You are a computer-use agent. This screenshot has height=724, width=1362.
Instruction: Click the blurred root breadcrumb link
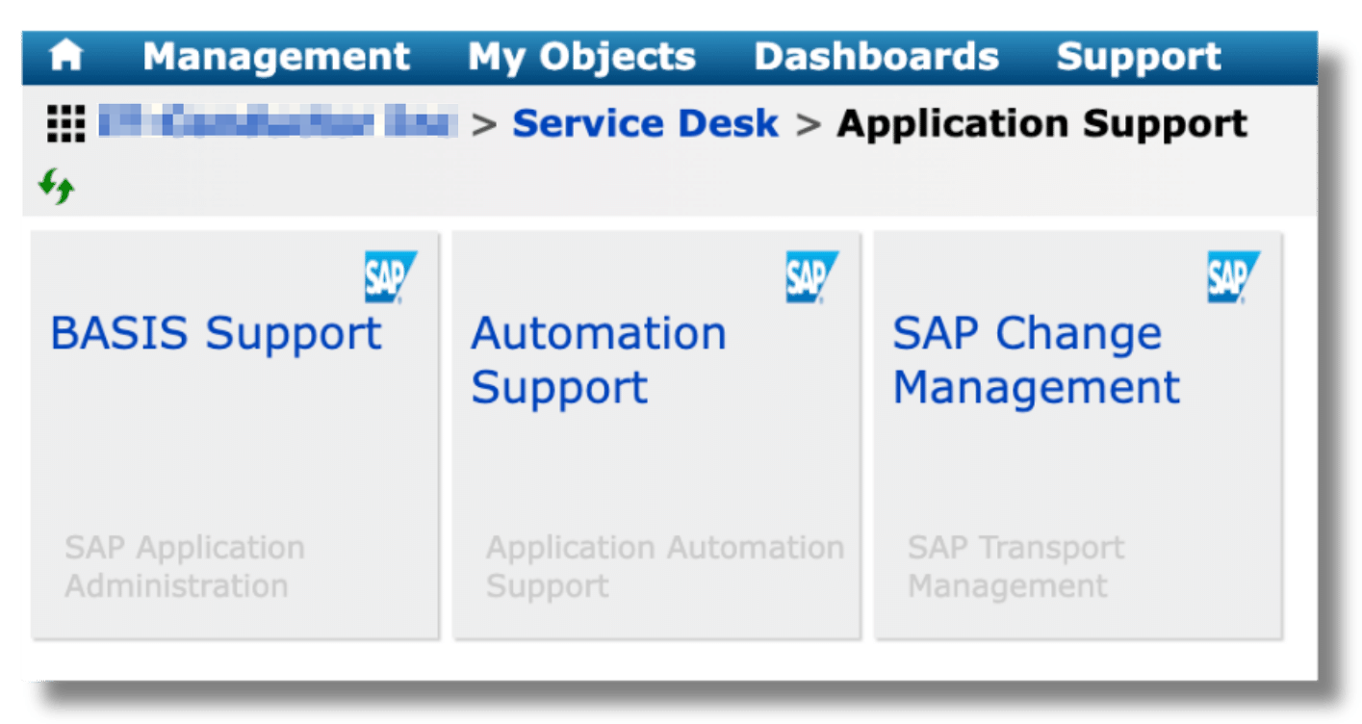[276, 124]
